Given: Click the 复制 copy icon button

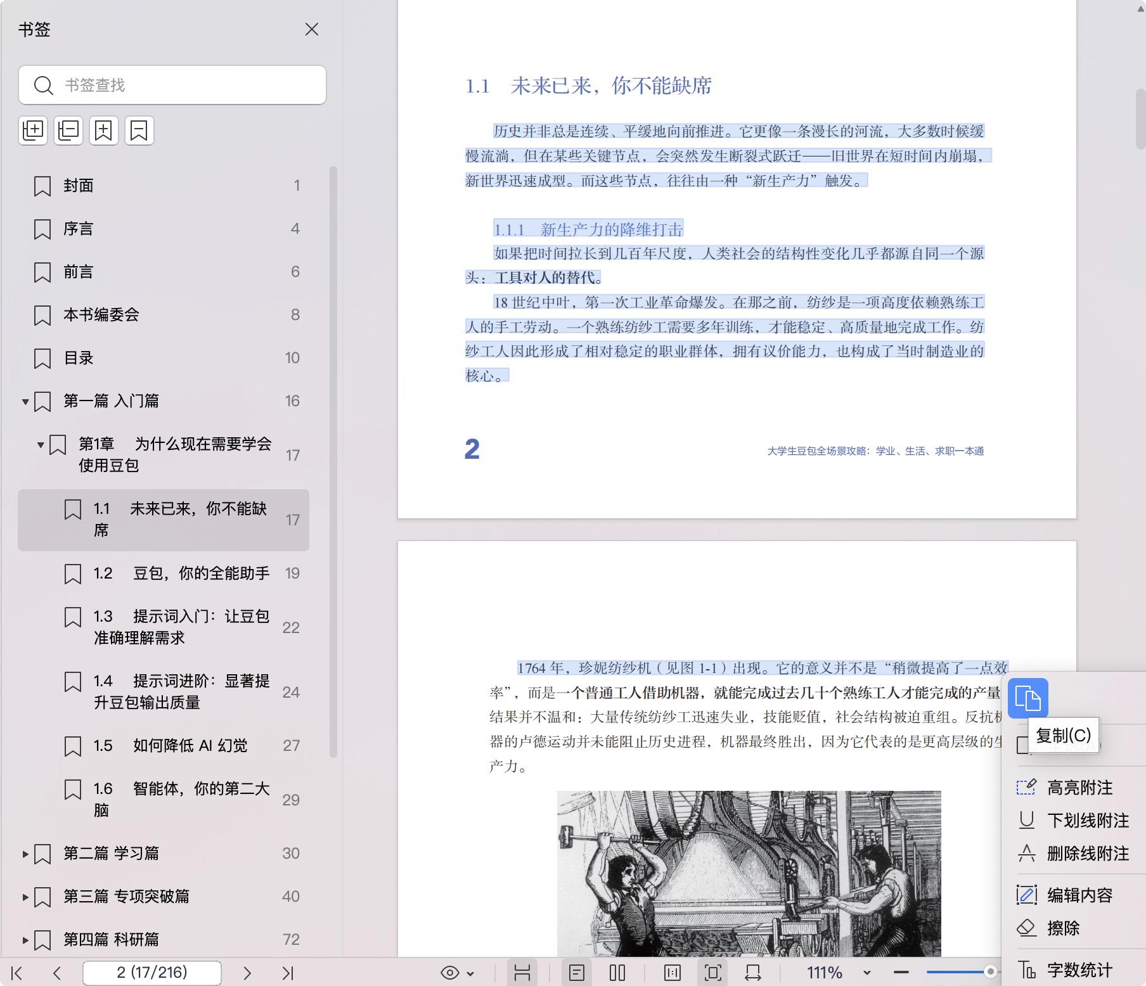Looking at the screenshot, I should [x=1028, y=698].
